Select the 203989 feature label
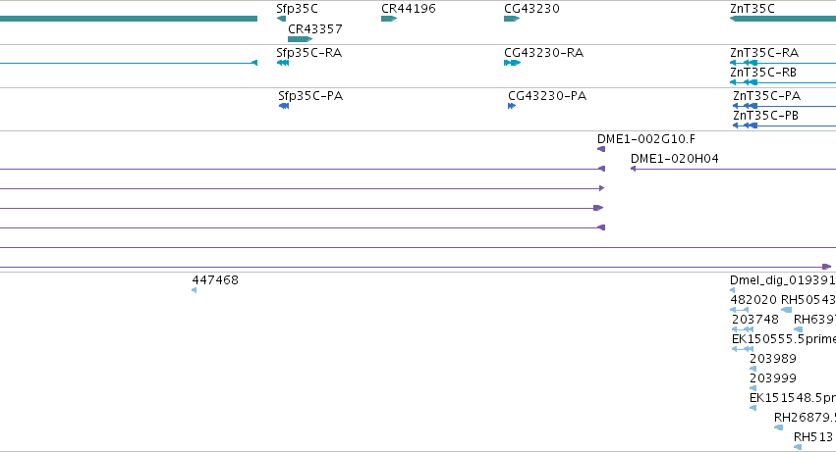The width and height of the screenshot is (836, 452). [773, 359]
